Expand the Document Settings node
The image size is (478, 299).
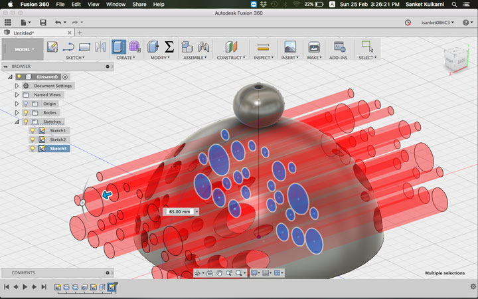pos(17,86)
